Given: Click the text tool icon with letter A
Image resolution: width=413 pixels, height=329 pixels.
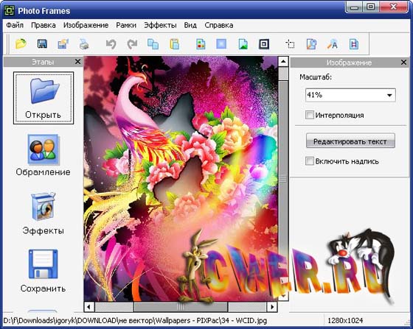Looking at the screenshot, I should point(333,43).
